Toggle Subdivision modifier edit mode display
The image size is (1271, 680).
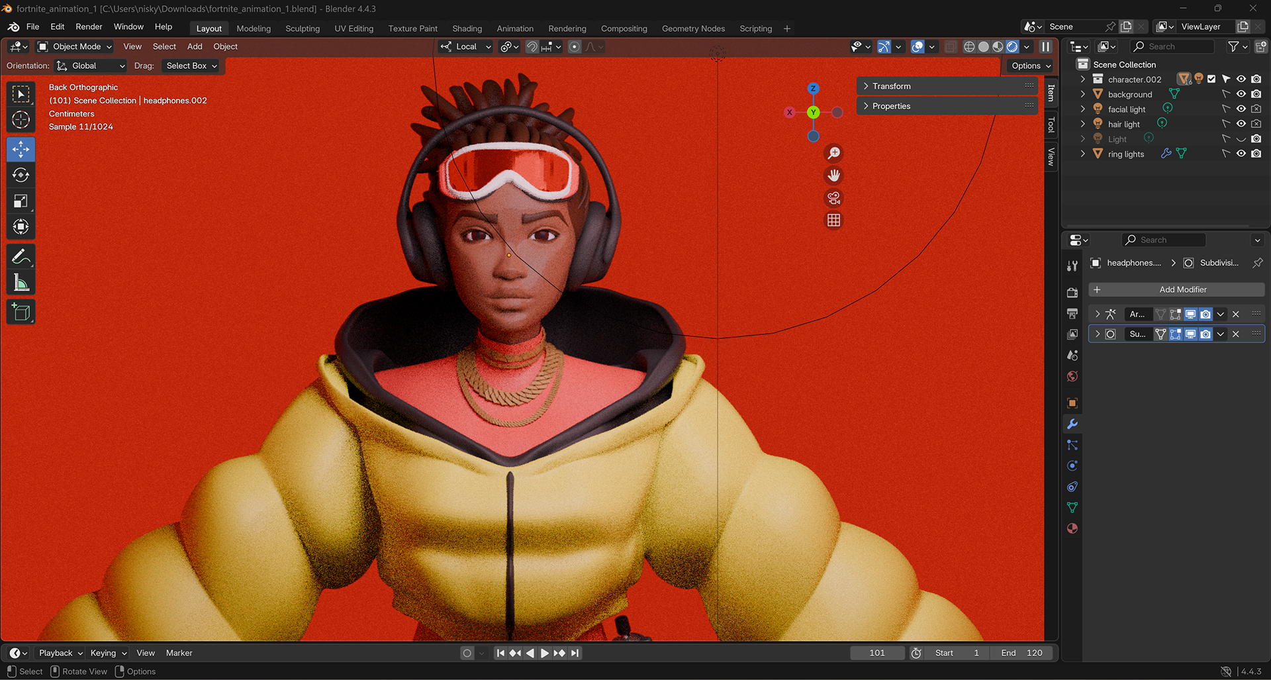pyautogui.click(x=1176, y=334)
